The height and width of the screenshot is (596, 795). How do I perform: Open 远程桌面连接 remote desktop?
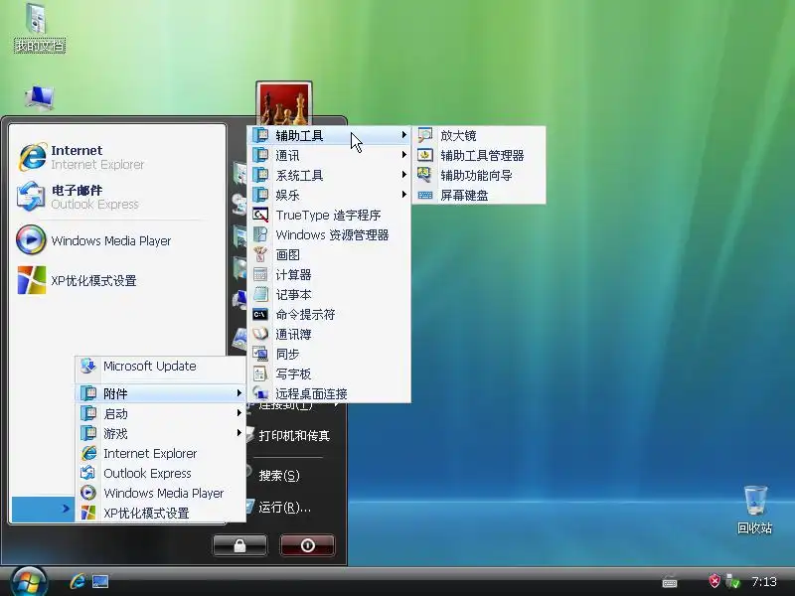[x=329, y=393]
